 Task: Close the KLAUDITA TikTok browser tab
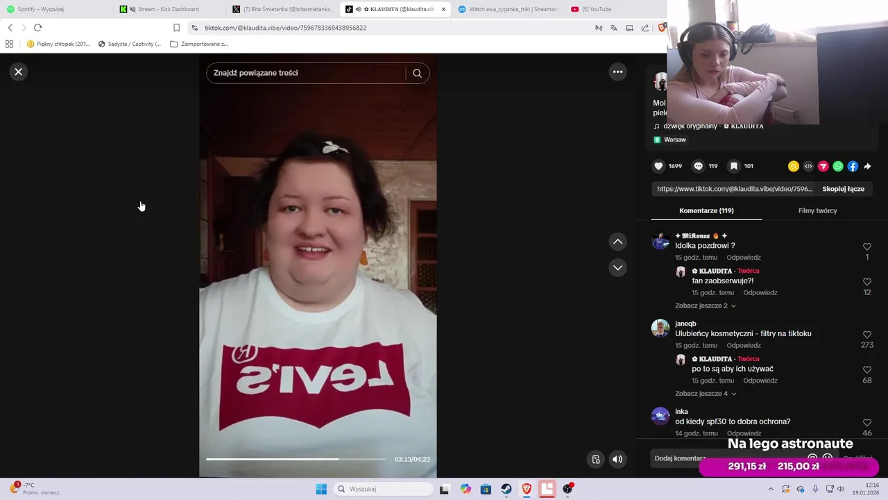[x=443, y=9]
